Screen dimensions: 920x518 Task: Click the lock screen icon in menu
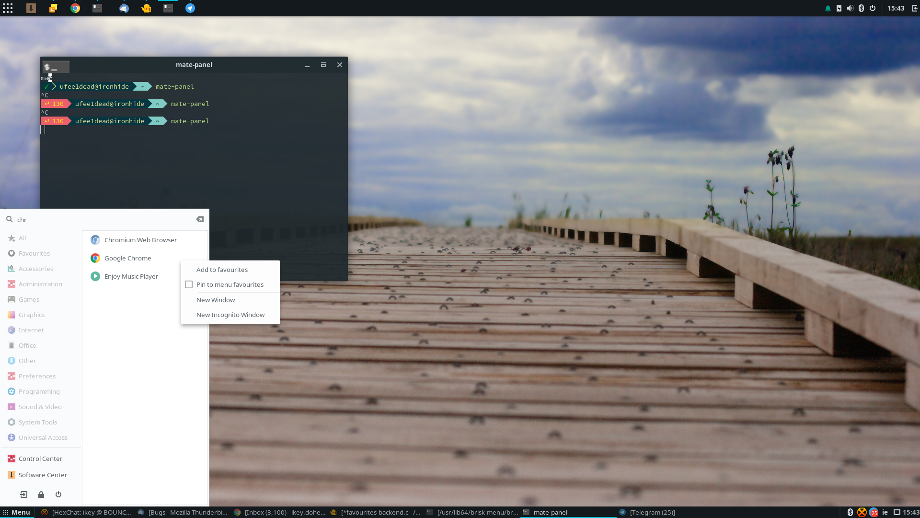[41, 494]
